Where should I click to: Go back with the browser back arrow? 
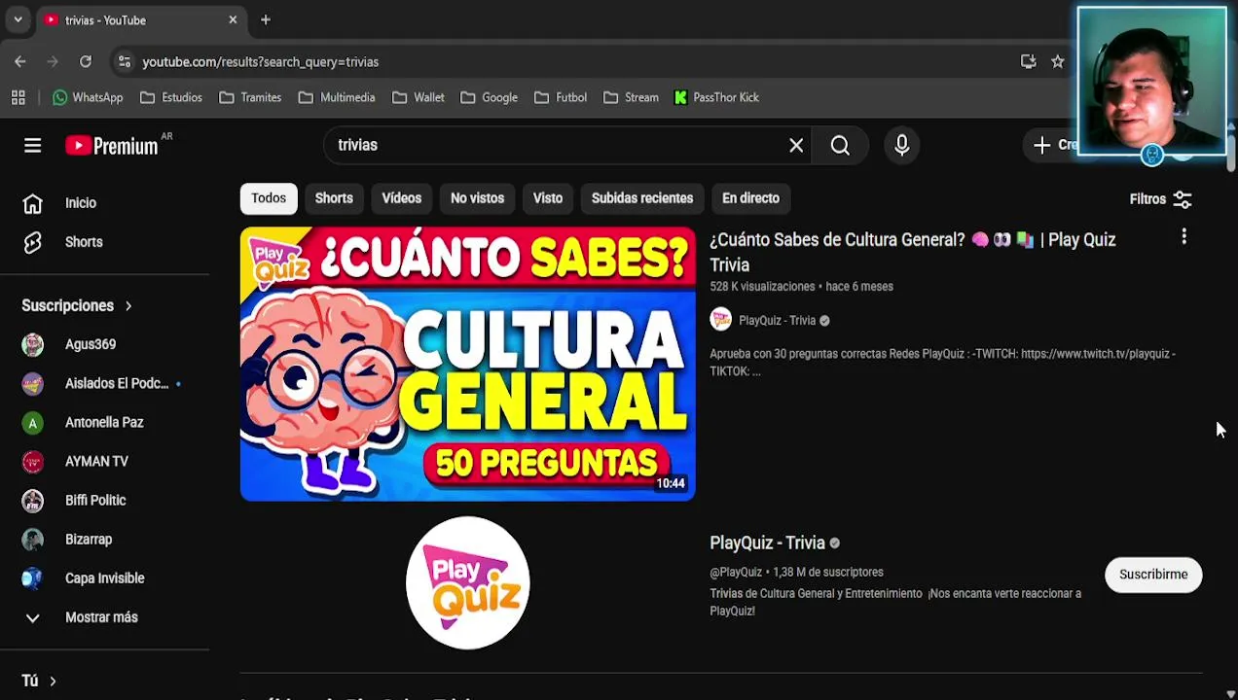click(x=20, y=61)
